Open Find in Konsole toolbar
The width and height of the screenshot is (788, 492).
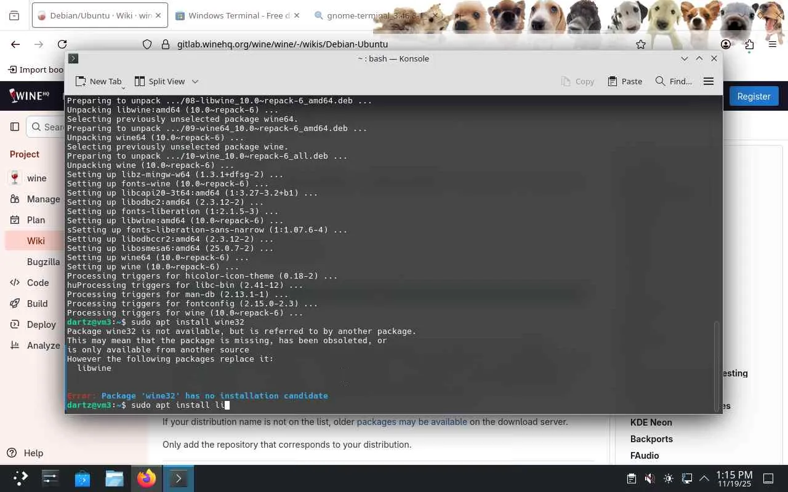(x=673, y=81)
